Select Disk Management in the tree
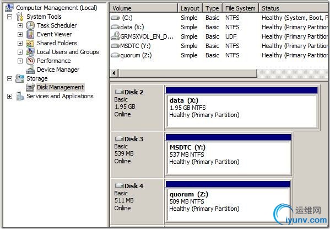 [x=60, y=87]
